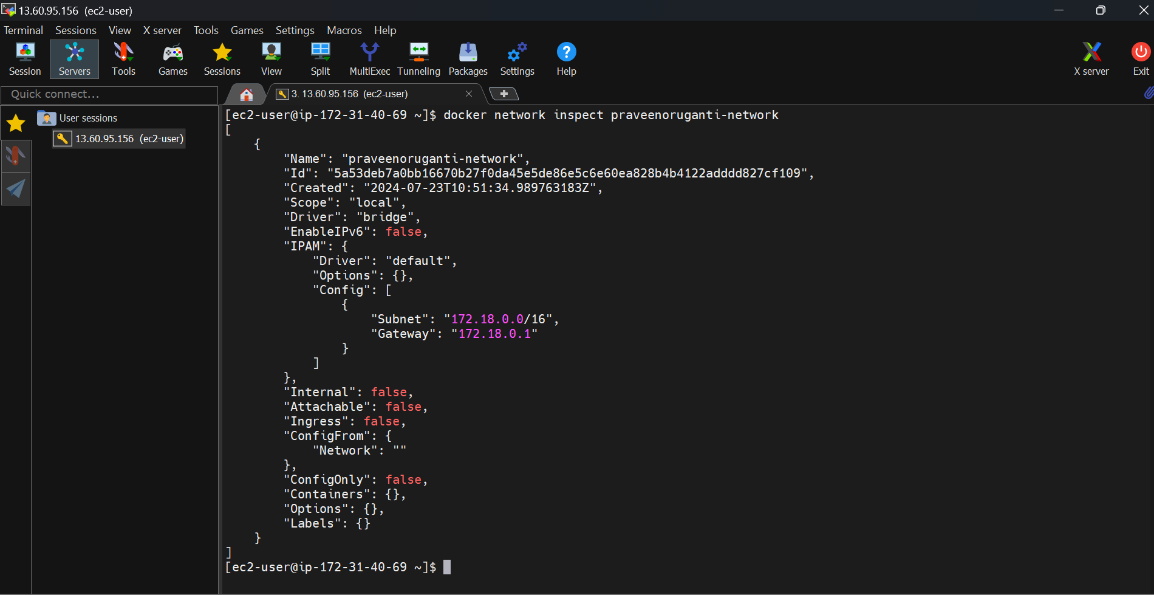This screenshot has height=595, width=1154.
Task: Open the sidebar Tools knife tab
Action: click(16, 156)
